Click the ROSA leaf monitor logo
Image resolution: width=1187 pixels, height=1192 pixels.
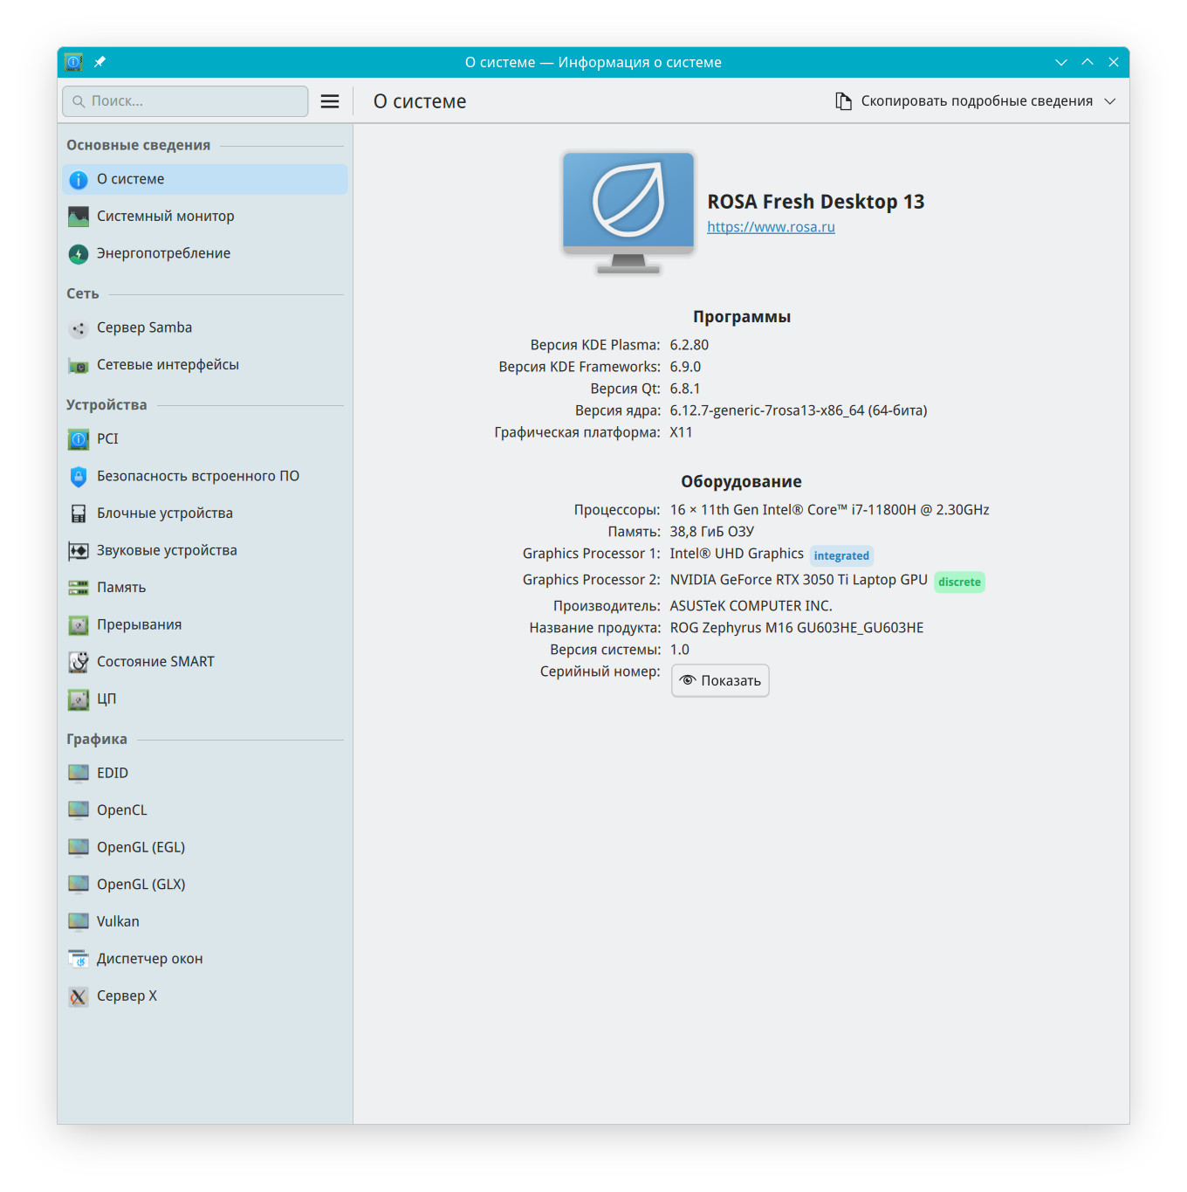click(x=628, y=213)
